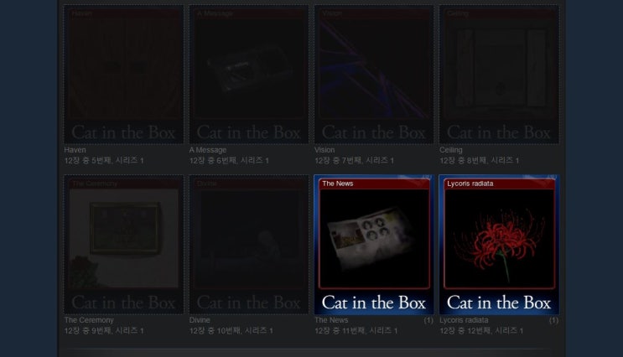View the Ceiling trading card image
Screen dimensions: 623x357
(499, 75)
